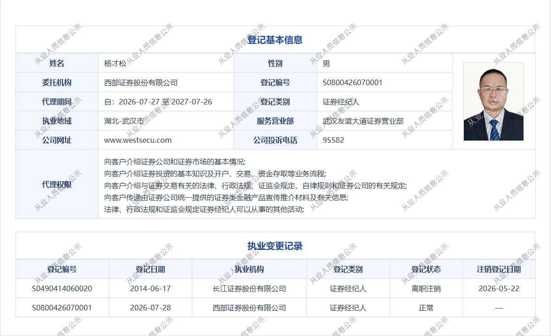
Task: Select 西部证券股份有限公司 in records table
Action: pos(249,308)
